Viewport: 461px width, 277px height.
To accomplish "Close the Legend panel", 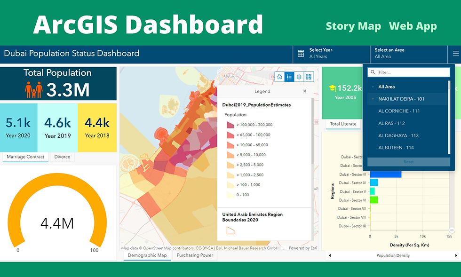I will tap(305, 91).
